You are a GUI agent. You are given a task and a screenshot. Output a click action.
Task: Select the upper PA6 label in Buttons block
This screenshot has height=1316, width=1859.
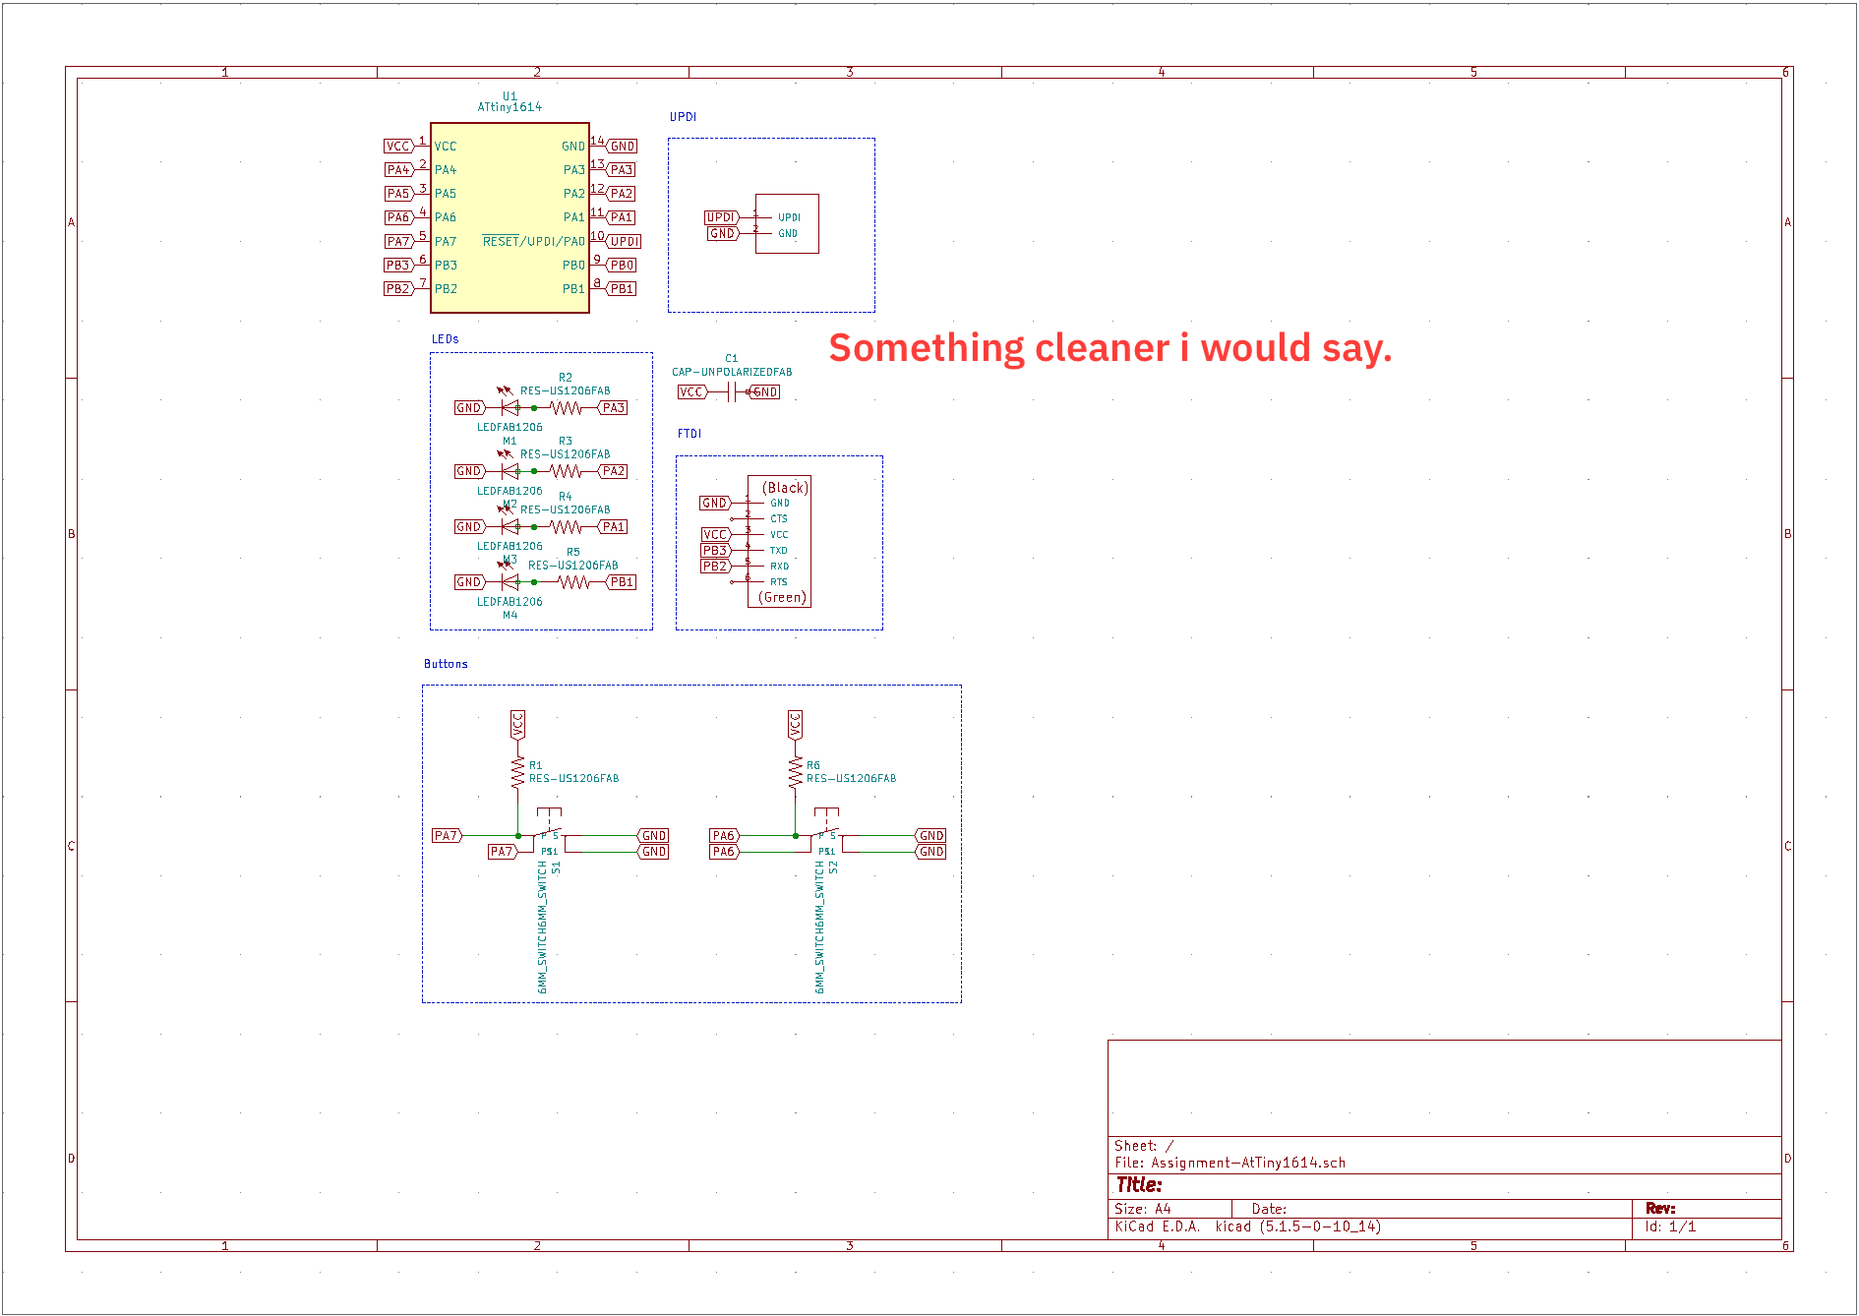(x=724, y=836)
